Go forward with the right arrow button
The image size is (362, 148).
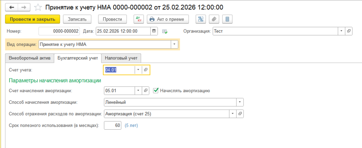point(24,7)
